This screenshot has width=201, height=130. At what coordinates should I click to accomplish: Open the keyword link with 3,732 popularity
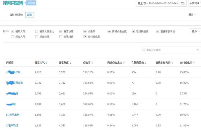[14, 83]
